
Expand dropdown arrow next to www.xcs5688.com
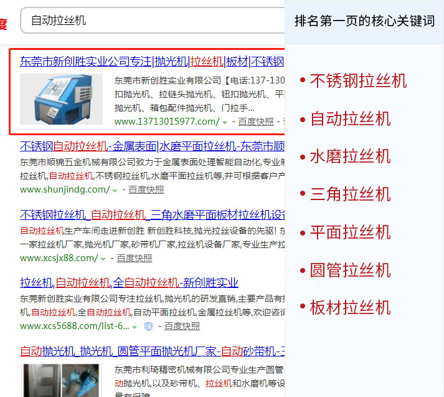coord(135,327)
